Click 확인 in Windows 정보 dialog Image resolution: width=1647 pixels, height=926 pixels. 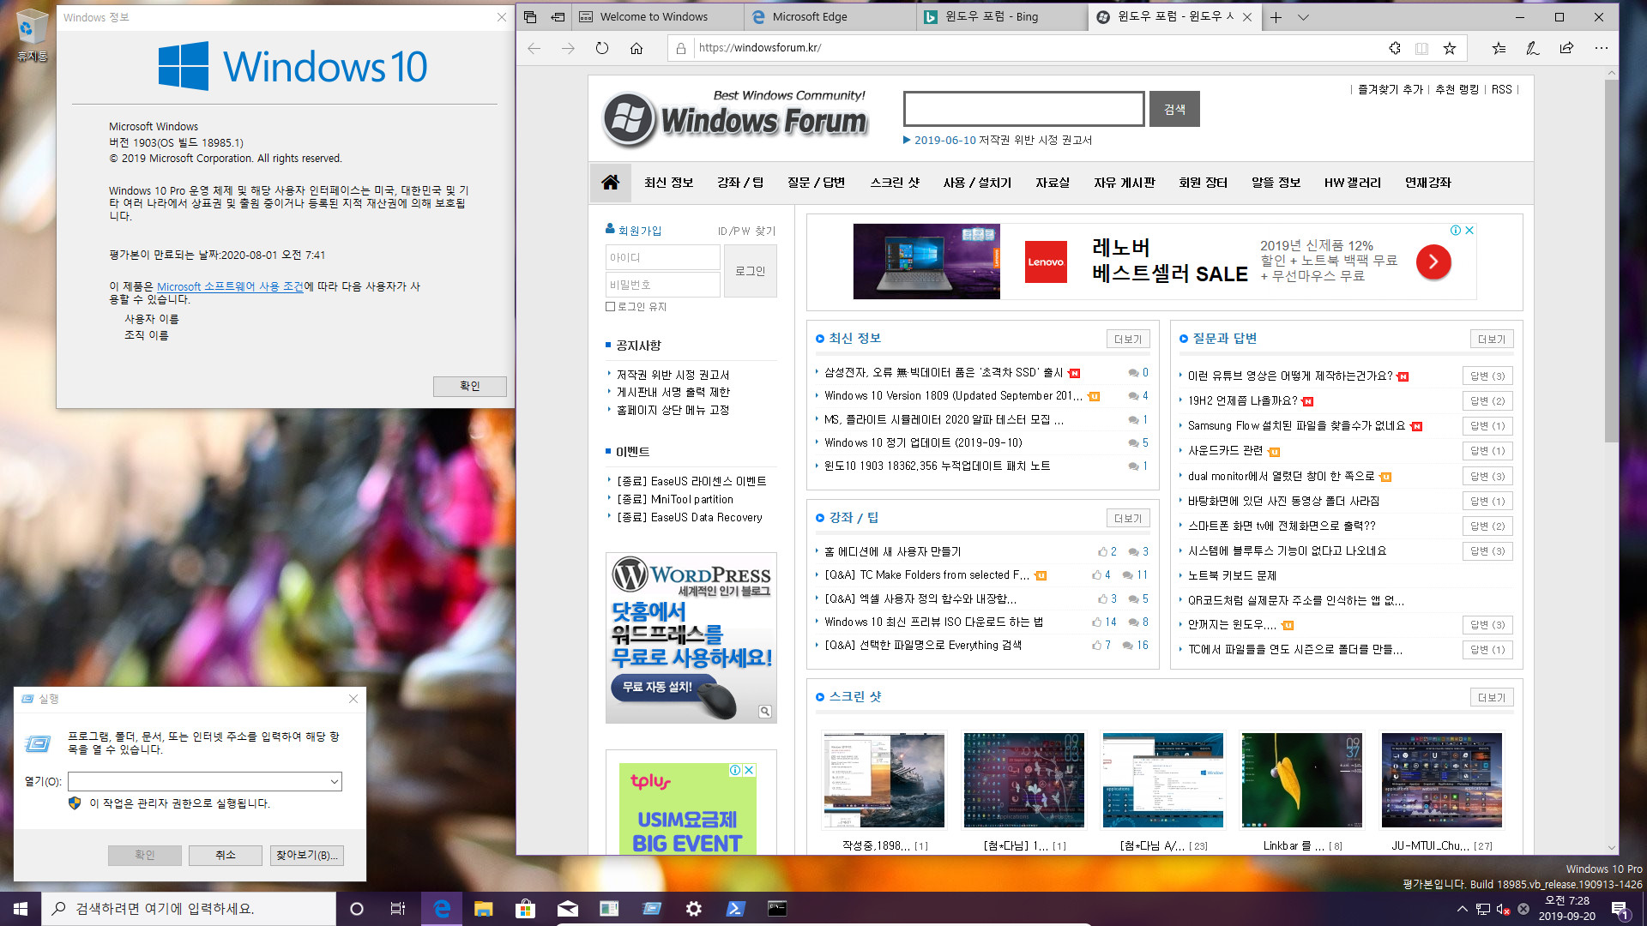[x=469, y=386]
